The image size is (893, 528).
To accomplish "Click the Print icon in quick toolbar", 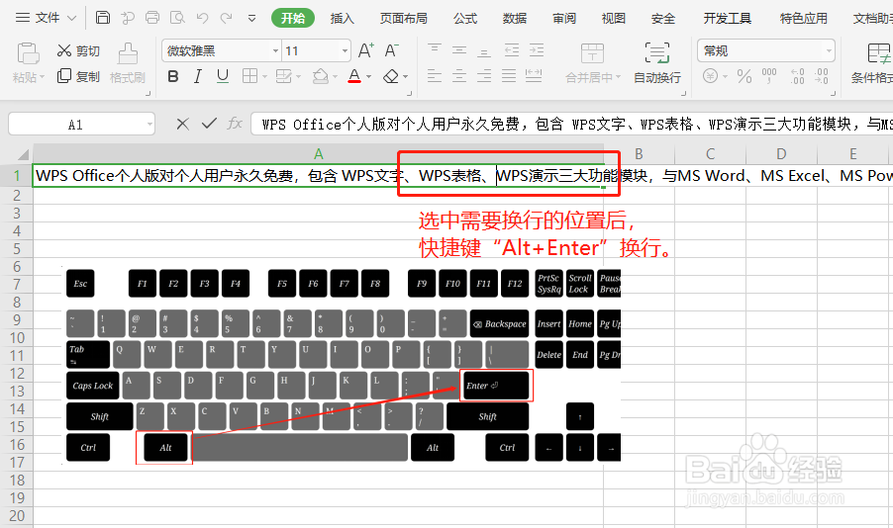I will (152, 18).
